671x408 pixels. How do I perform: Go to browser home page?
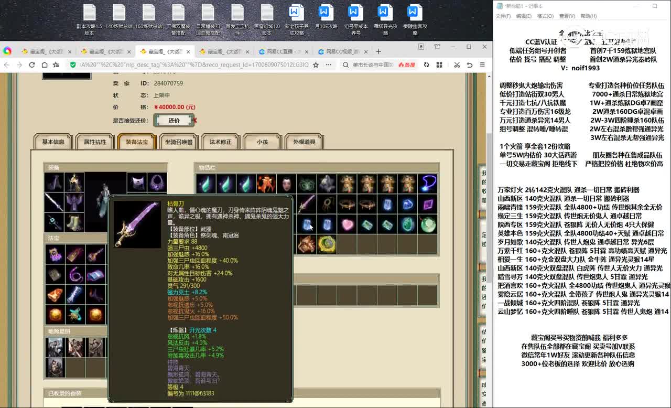[45, 65]
